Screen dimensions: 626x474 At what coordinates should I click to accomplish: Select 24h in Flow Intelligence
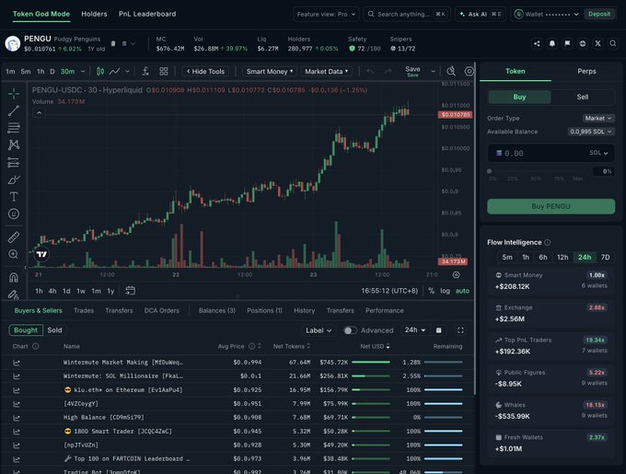(x=585, y=258)
